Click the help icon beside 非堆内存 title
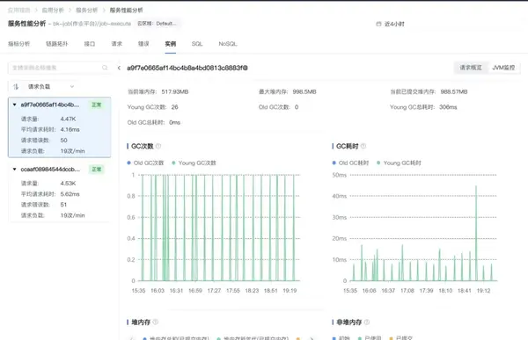 (x=367, y=322)
